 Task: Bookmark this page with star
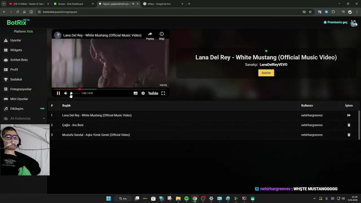point(310,12)
